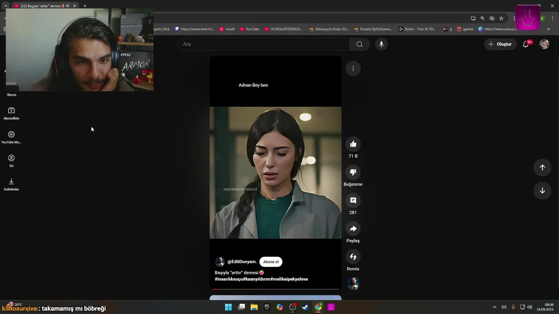
Task: Open the Aktivasyon Kodu Gö... bookmark
Action: click(329, 29)
